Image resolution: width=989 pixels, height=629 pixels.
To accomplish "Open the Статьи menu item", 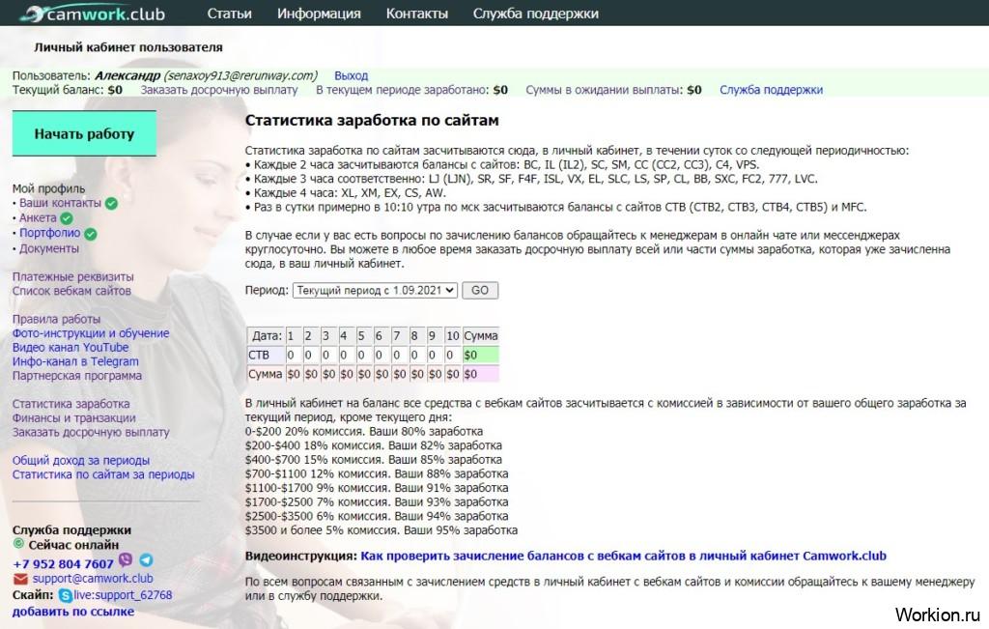I will click(230, 14).
